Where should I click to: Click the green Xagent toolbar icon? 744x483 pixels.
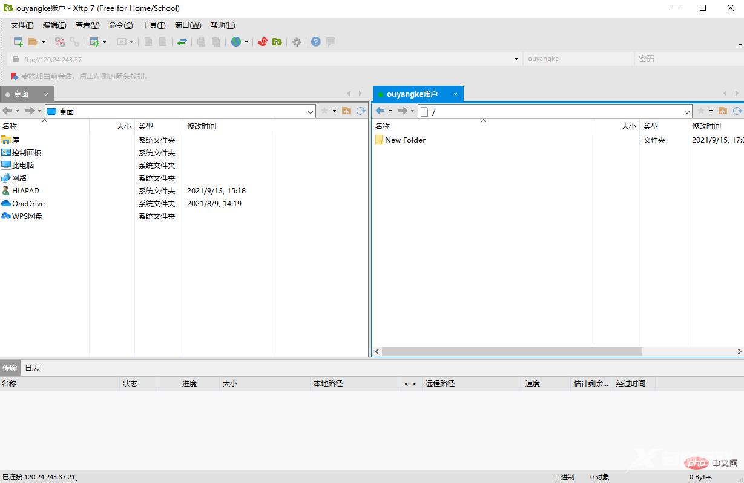[277, 42]
